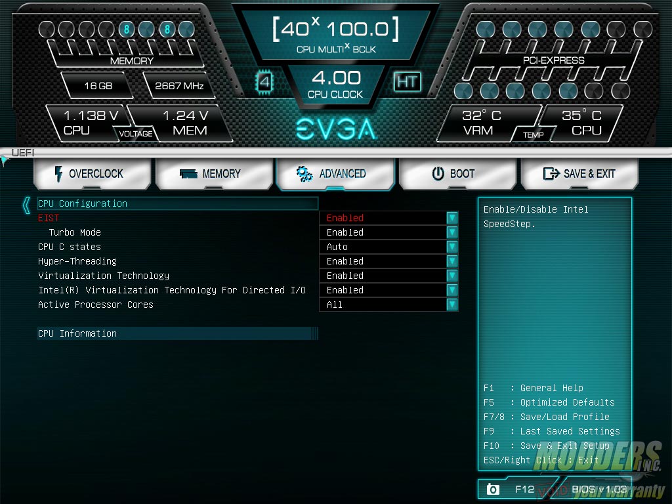Viewport: 672px width, 504px height.
Task: Click the lightning bolt Overclock icon
Action: (x=58, y=173)
